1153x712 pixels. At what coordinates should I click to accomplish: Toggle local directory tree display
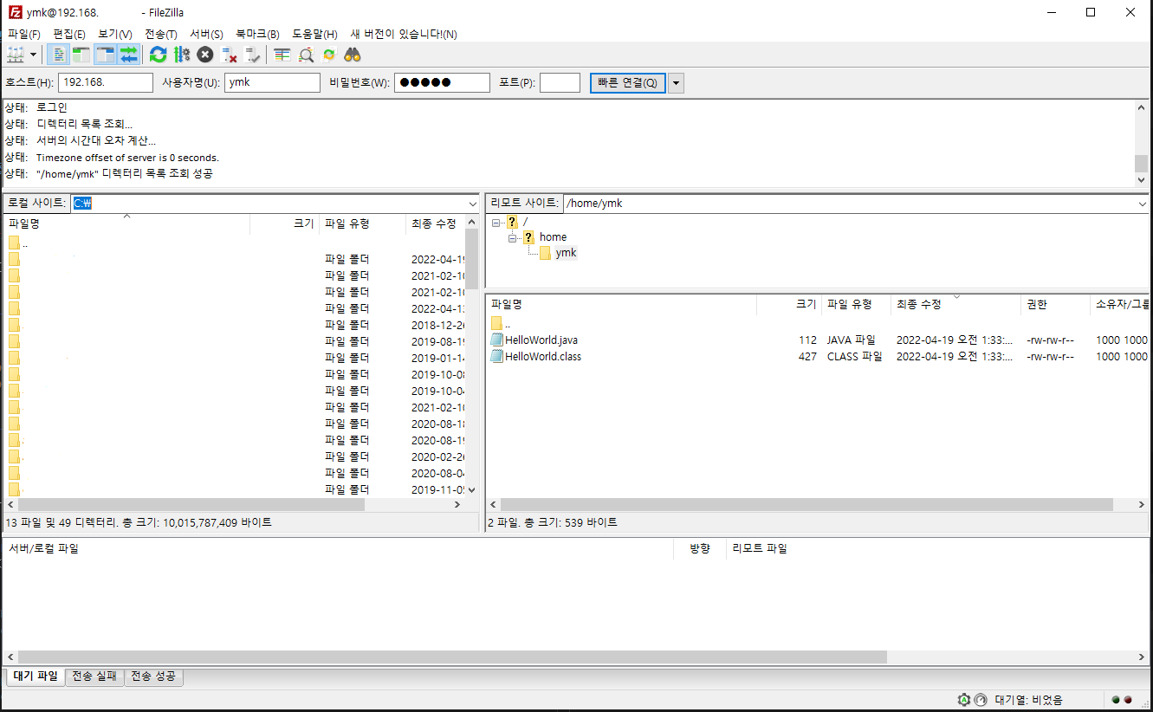(81, 55)
